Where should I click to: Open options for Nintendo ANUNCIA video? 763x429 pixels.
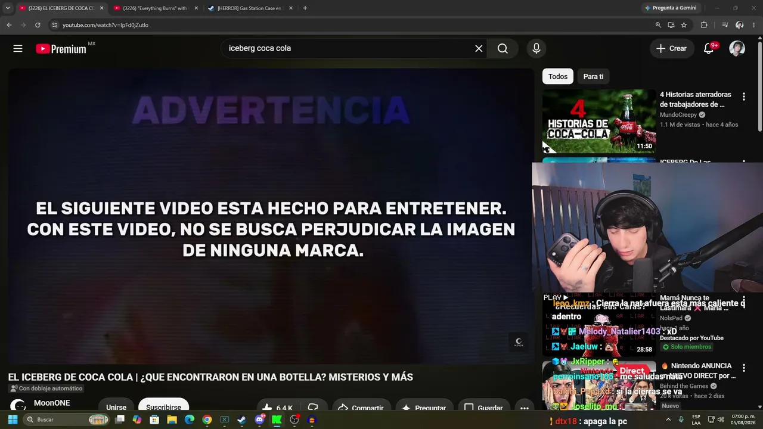pyautogui.click(x=743, y=368)
